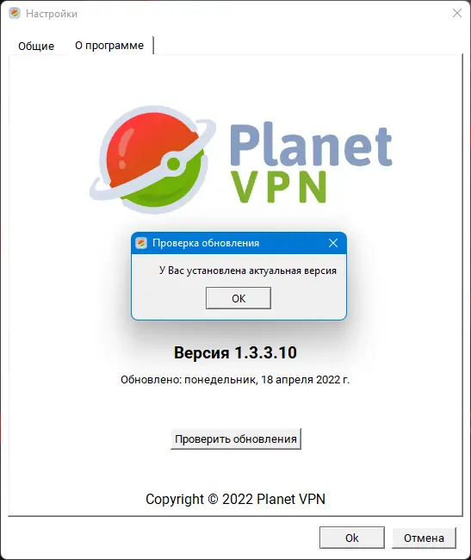Close the update check dialog
Image resolution: width=471 pixels, height=560 pixels.
coord(333,243)
